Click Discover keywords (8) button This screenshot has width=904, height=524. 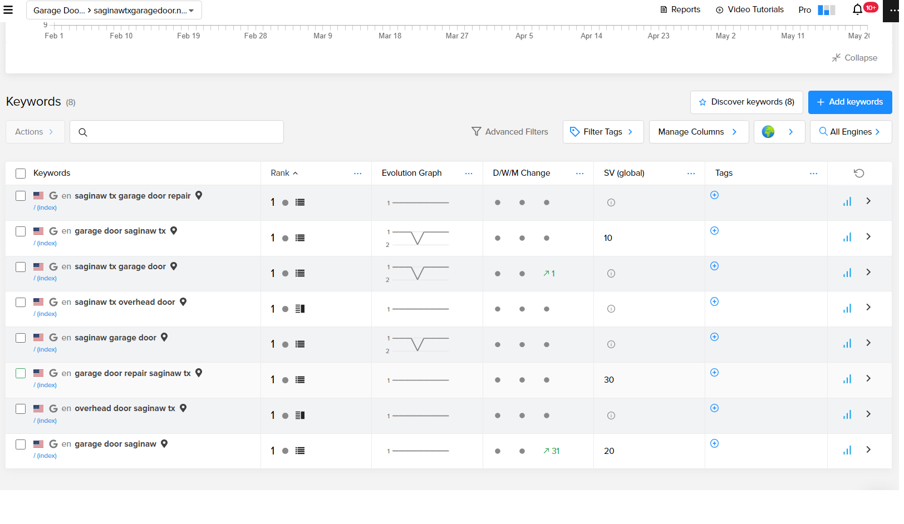click(746, 102)
